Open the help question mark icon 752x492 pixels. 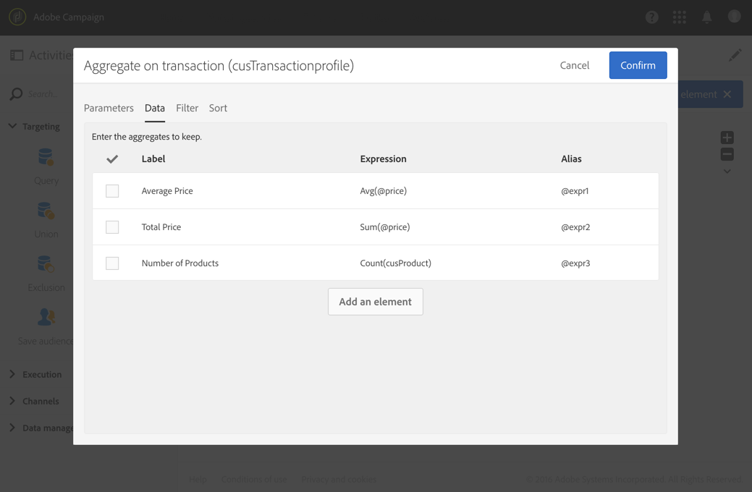(x=651, y=17)
